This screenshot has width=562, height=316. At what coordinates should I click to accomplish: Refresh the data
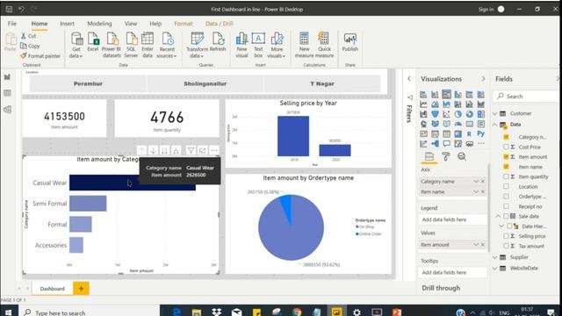218,42
